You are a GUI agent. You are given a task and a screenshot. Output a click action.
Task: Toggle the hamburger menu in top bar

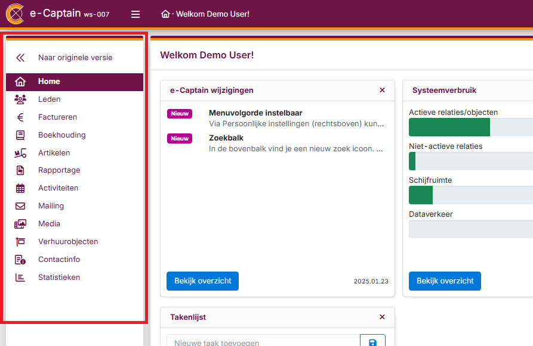point(135,14)
